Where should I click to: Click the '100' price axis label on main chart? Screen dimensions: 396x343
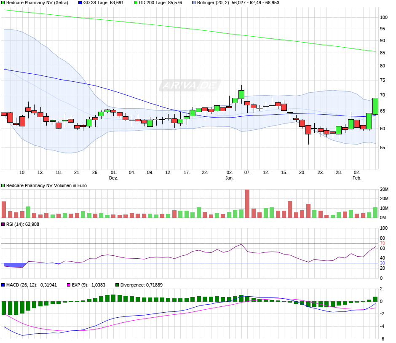tap(384, 17)
